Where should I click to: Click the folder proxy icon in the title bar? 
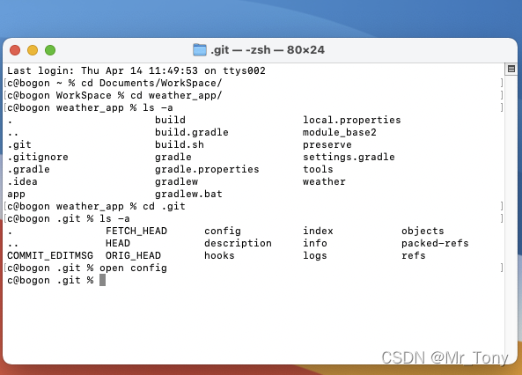pos(200,50)
